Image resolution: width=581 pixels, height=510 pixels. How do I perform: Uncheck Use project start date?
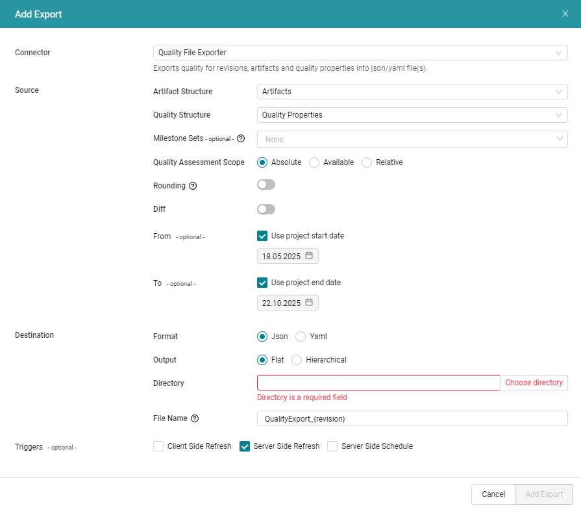pyautogui.click(x=262, y=236)
